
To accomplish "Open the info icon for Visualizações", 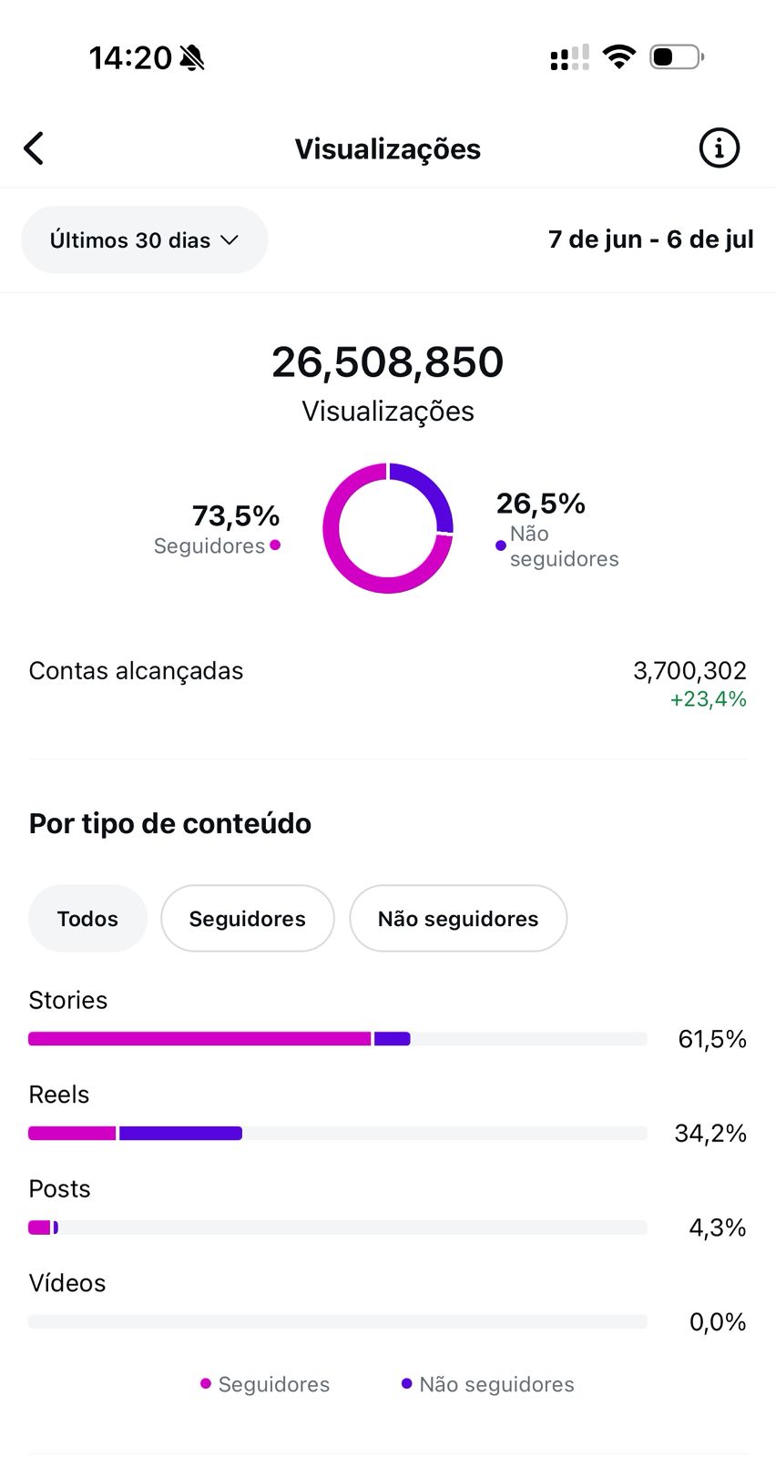I will [x=719, y=148].
